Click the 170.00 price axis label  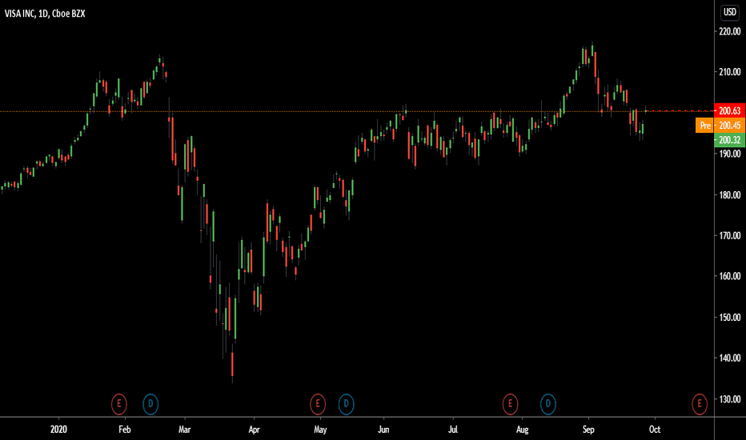click(x=730, y=235)
